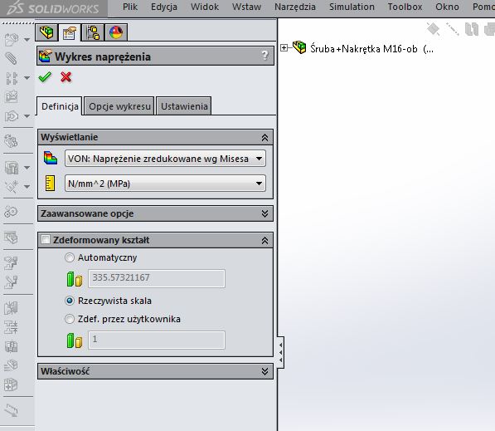Select the Automatyczny radio option
Screen dimensions: 495x431
coord(70,257)
